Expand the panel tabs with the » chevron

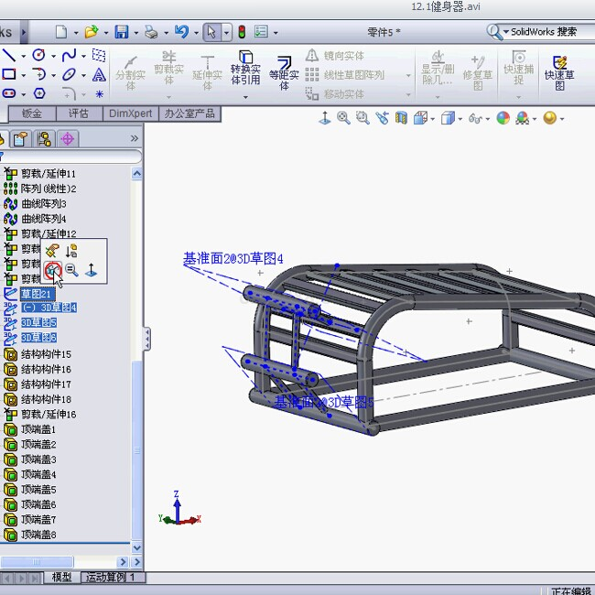point(135,138)
